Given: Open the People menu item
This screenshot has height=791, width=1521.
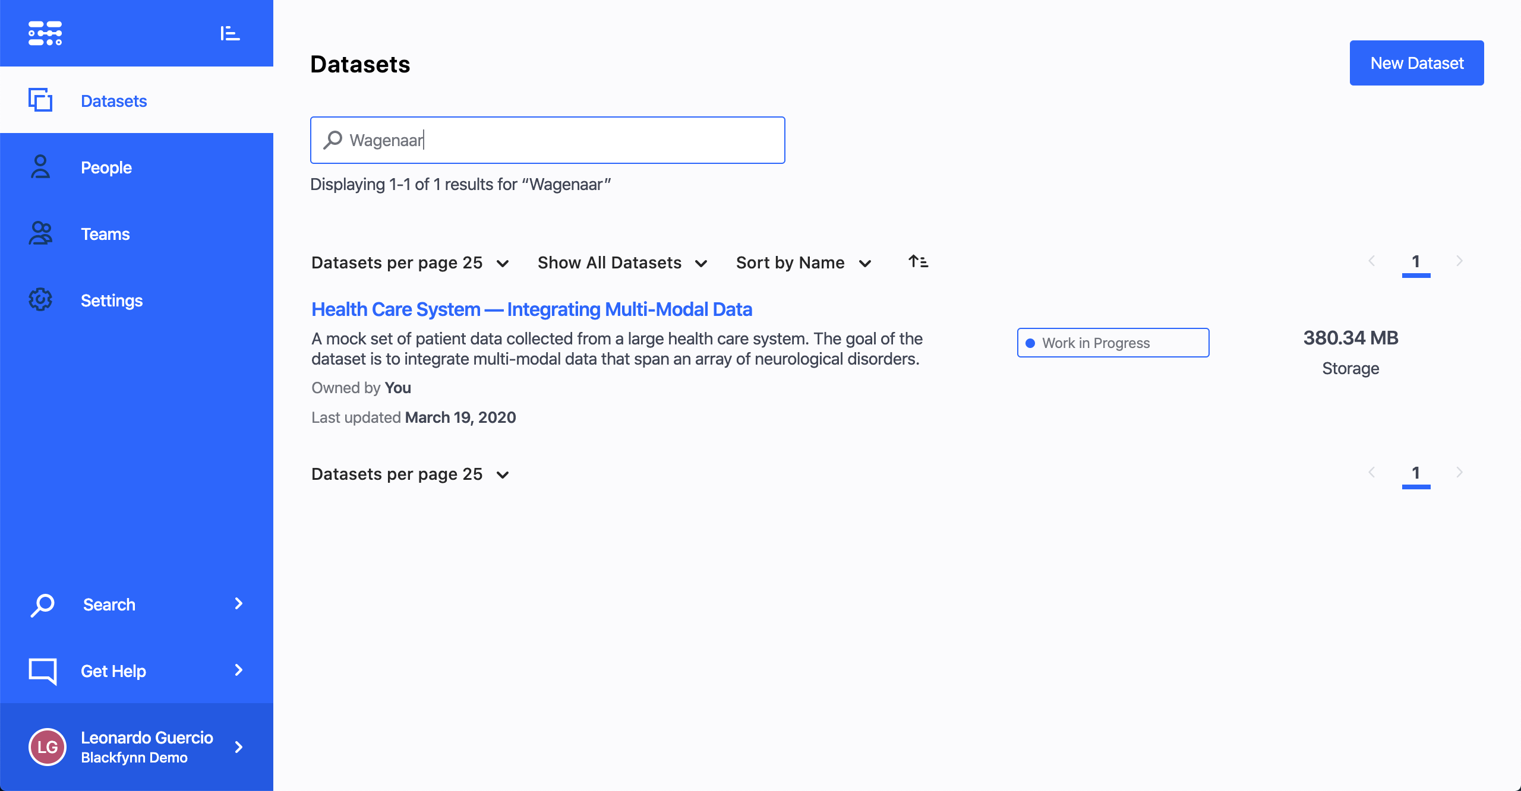Looking at the screenshot, I should [106, 167].
